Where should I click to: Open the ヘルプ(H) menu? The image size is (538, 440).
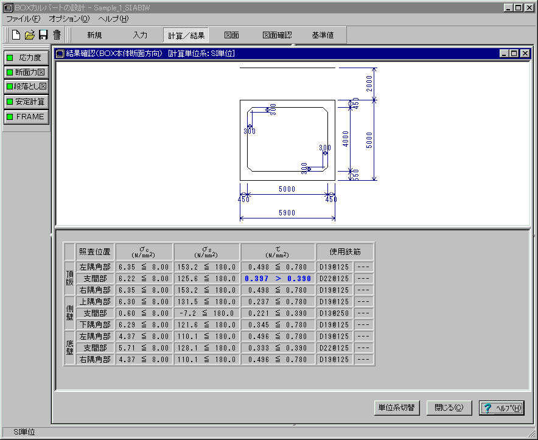coord(113,19)
